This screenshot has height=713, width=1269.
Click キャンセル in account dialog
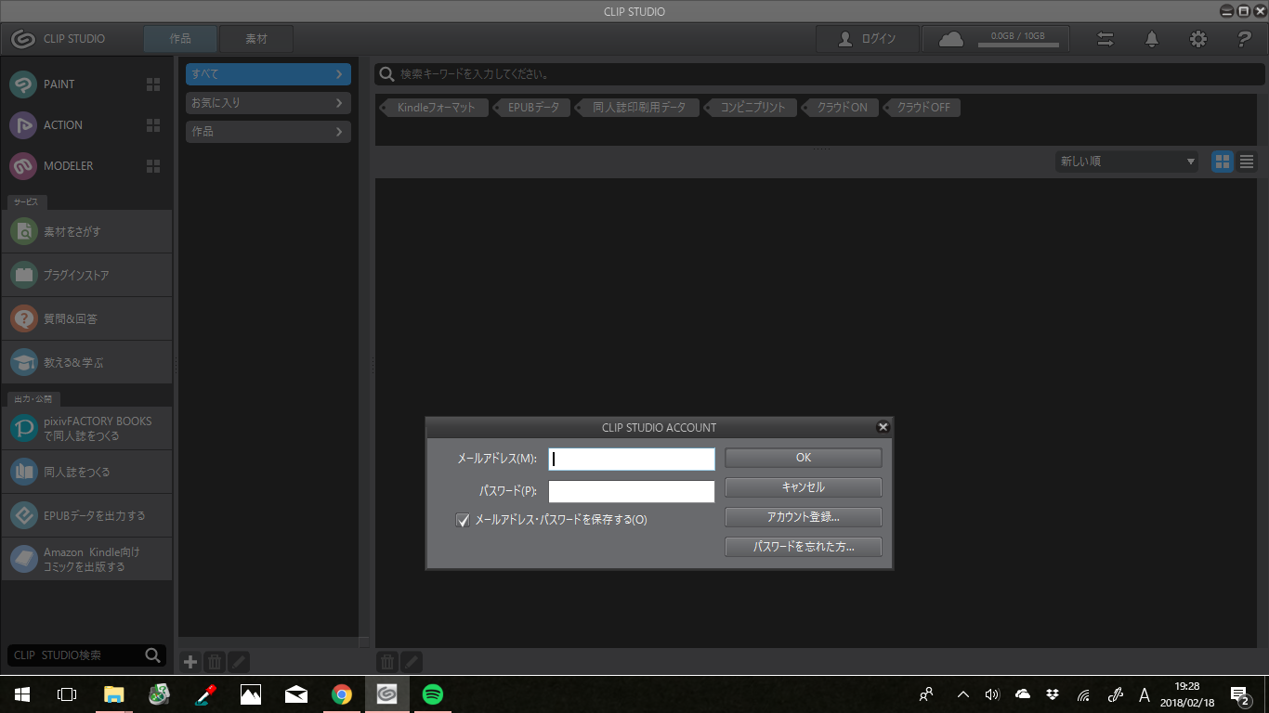[804, 487]
